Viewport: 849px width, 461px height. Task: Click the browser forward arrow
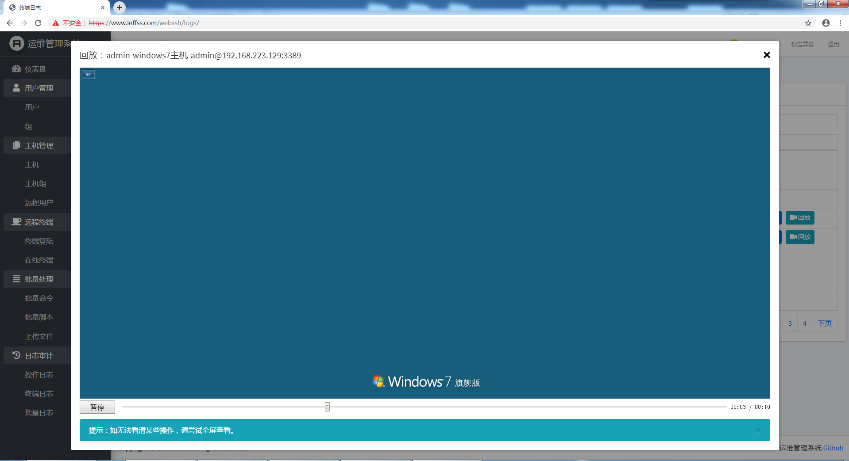point(24,23)
